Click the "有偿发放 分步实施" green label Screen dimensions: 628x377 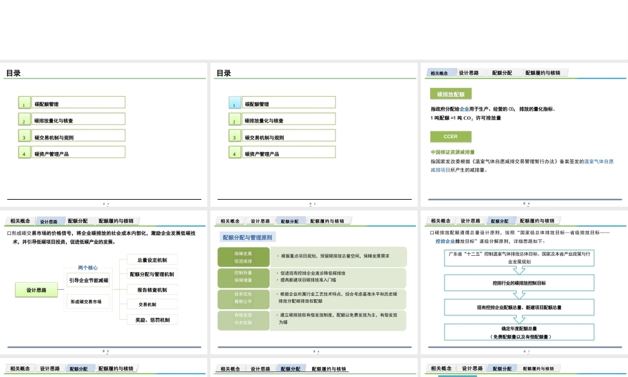(244, 320)
